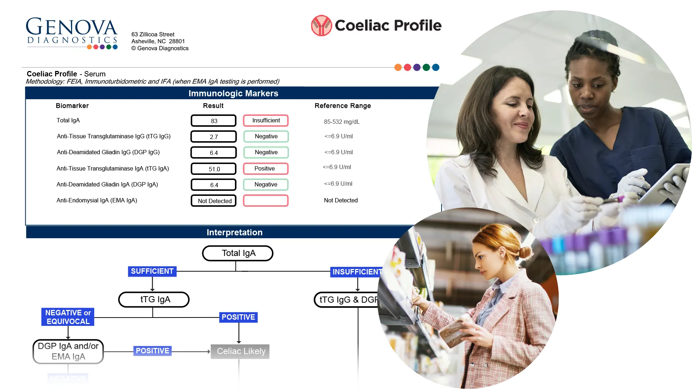Click the empty status box for EMA IgA
The width and height of the screenshot is (696, 391).
coord(266,201)
